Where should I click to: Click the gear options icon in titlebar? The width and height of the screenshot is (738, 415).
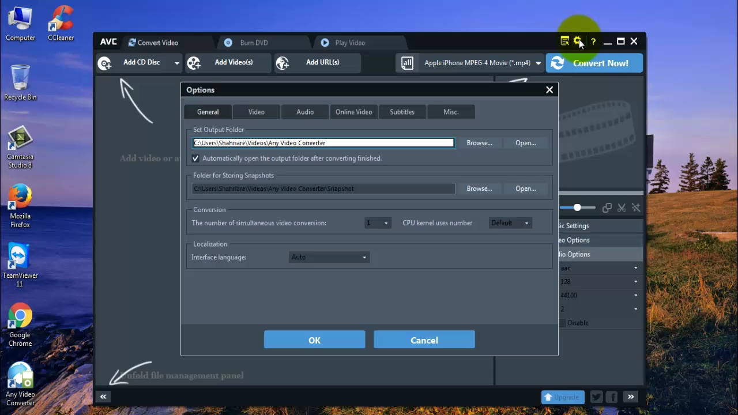[x=578, y=41]
